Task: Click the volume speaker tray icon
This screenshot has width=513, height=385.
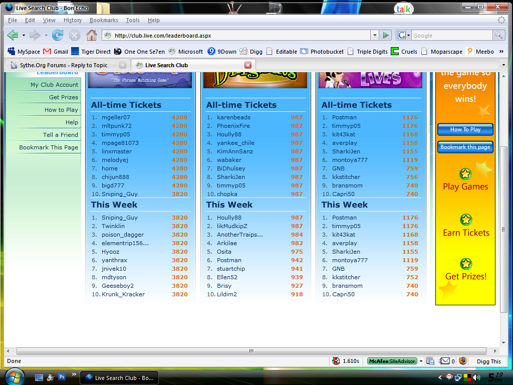Action: coord(476,377)
